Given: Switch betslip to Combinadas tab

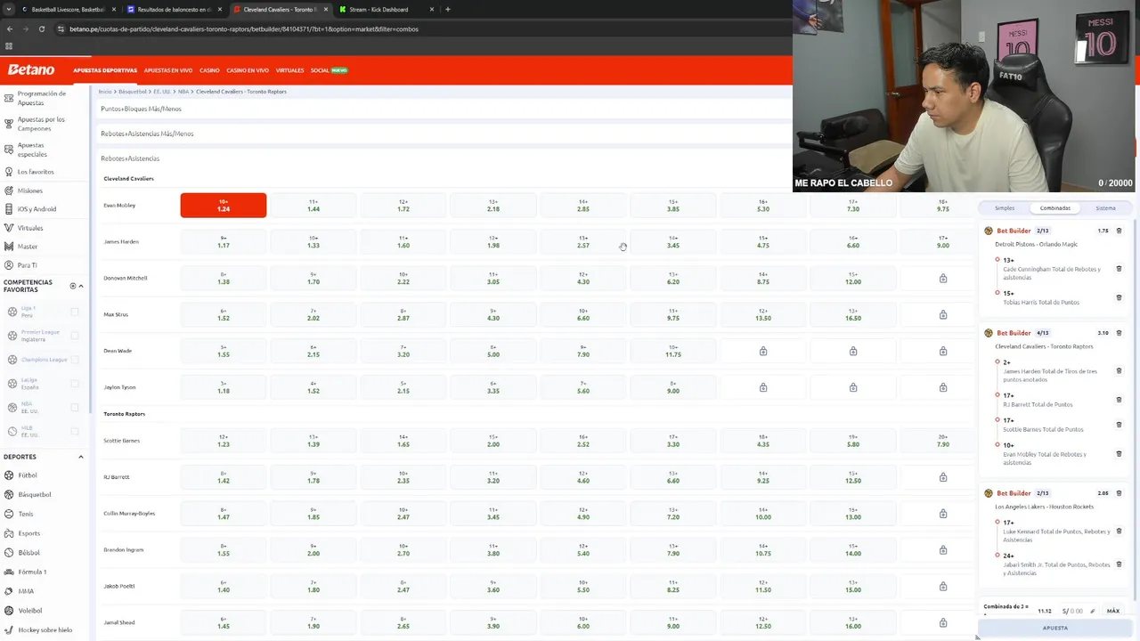Looking at the screenshot, I should 1055,208.
